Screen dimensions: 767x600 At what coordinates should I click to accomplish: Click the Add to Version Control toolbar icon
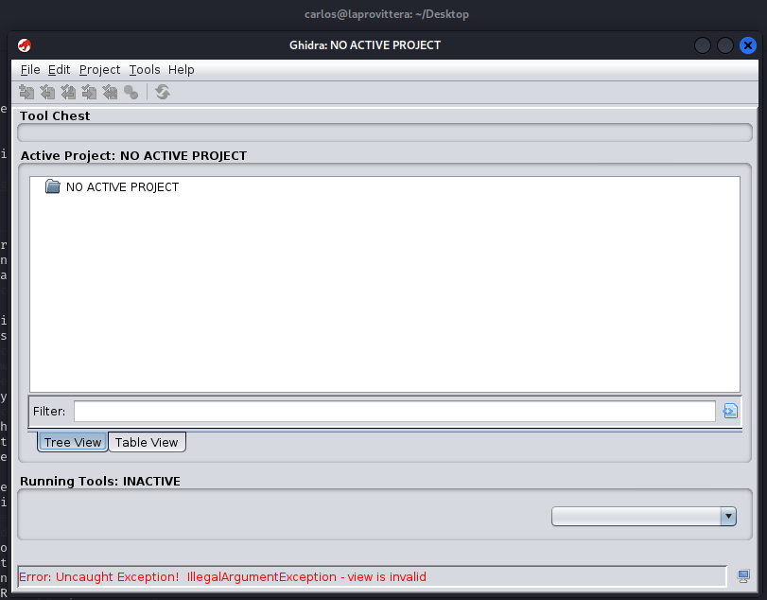pos(26,92)
